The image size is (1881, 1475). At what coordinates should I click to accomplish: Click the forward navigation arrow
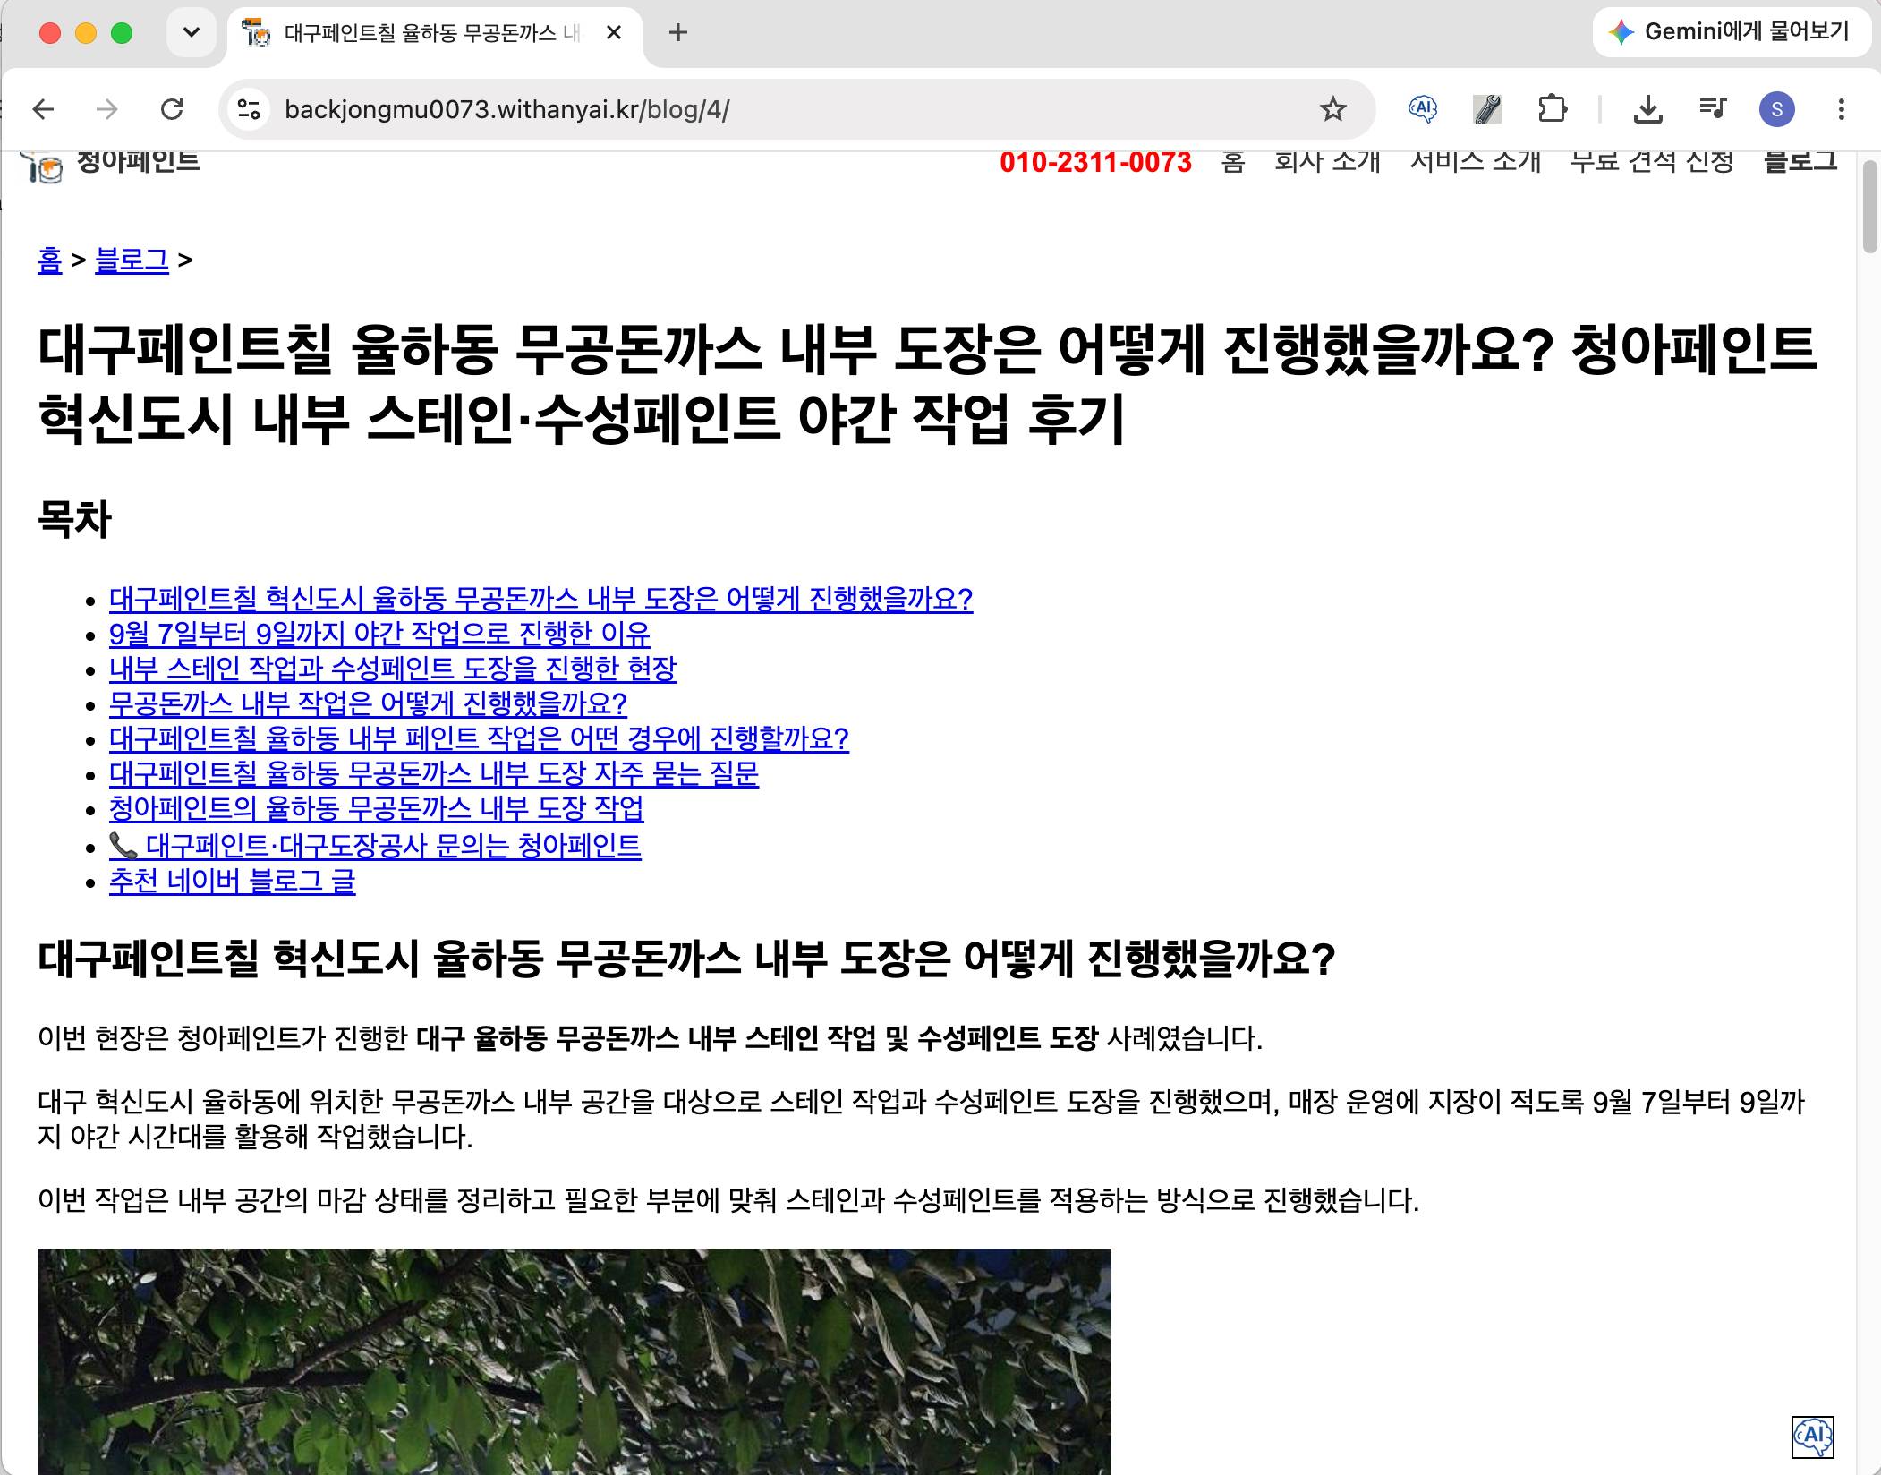click(x=107, y=109)
